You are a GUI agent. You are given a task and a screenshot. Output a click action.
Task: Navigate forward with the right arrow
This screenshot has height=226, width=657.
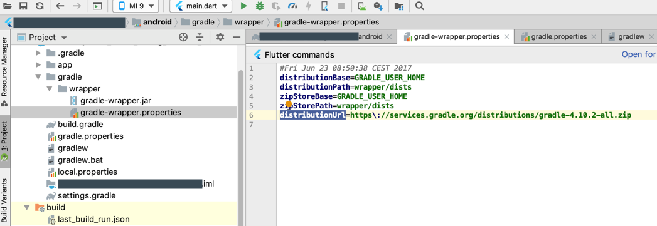(x=77, y=6)
